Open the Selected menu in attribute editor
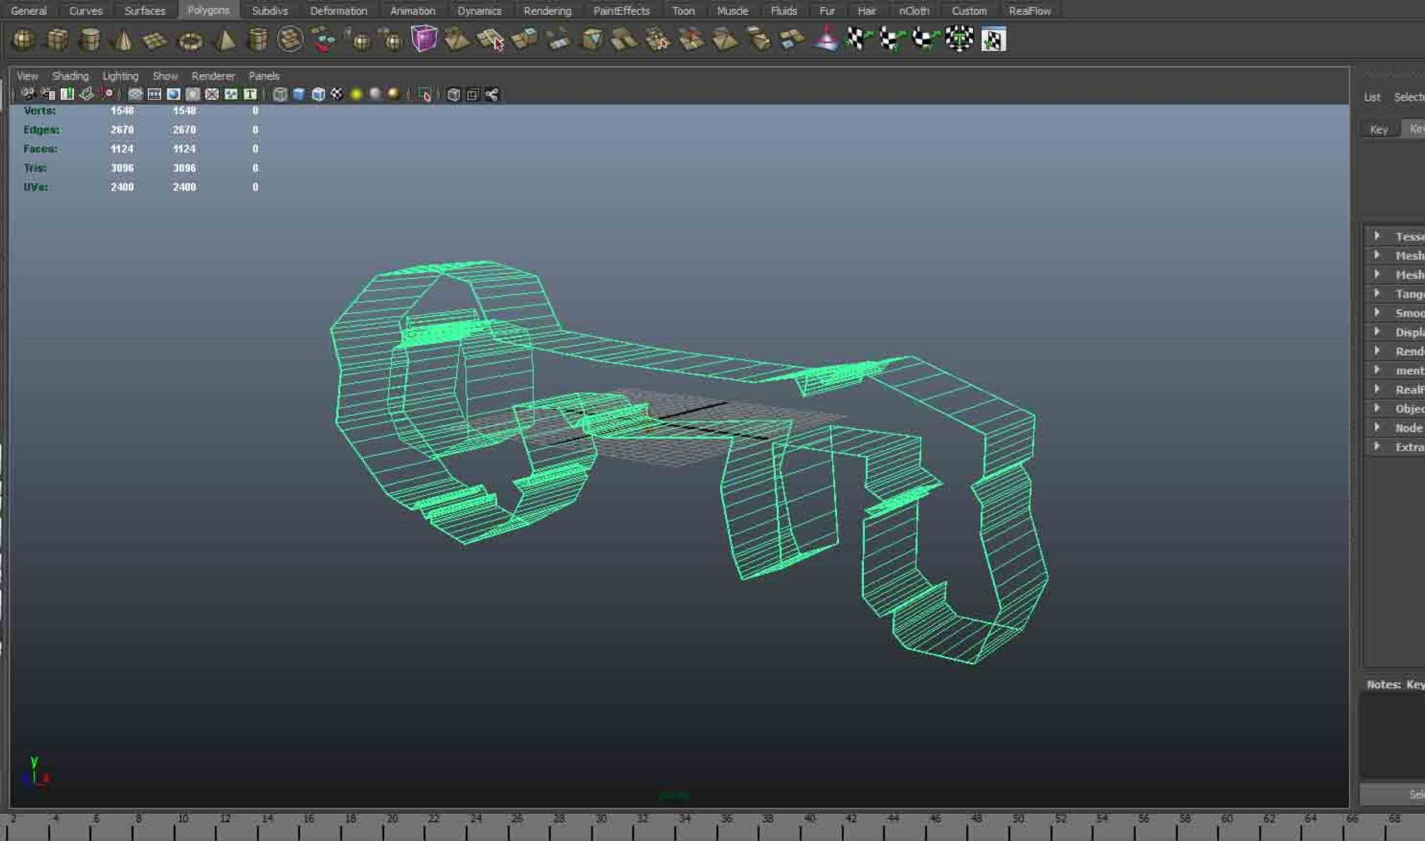Image resolution: width=1425 pixels, height=841 pixels. 1409,97
